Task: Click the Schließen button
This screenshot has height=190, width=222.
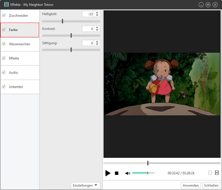Action: pos(211,185)
